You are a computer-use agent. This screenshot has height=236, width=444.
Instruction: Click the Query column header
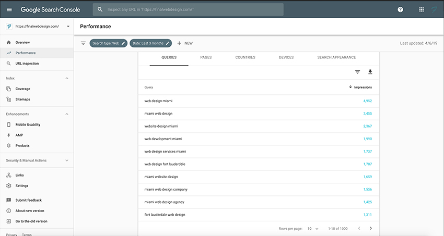click(149, 87)
